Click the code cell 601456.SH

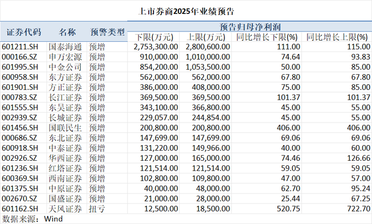pos(20,128)
